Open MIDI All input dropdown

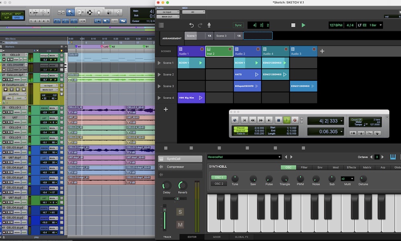coord(194,12)
